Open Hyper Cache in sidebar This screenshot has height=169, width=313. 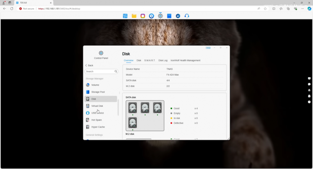pos(101,127)
